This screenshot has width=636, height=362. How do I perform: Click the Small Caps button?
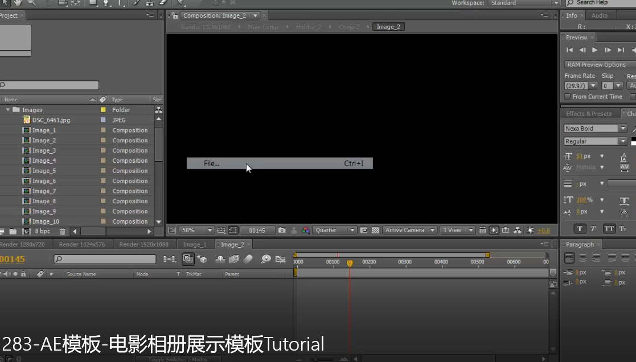pos(623,229)
